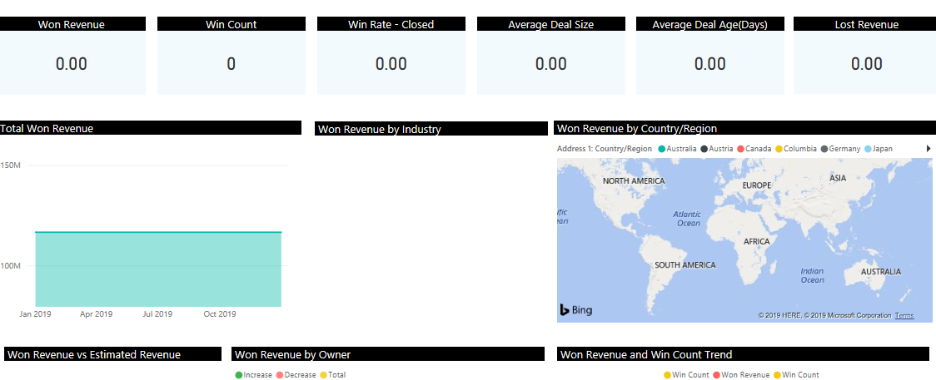Viewport: 936px width, 380px height.
Task: Click the Total legend item under Owner
Action: (x=336, y=375)
